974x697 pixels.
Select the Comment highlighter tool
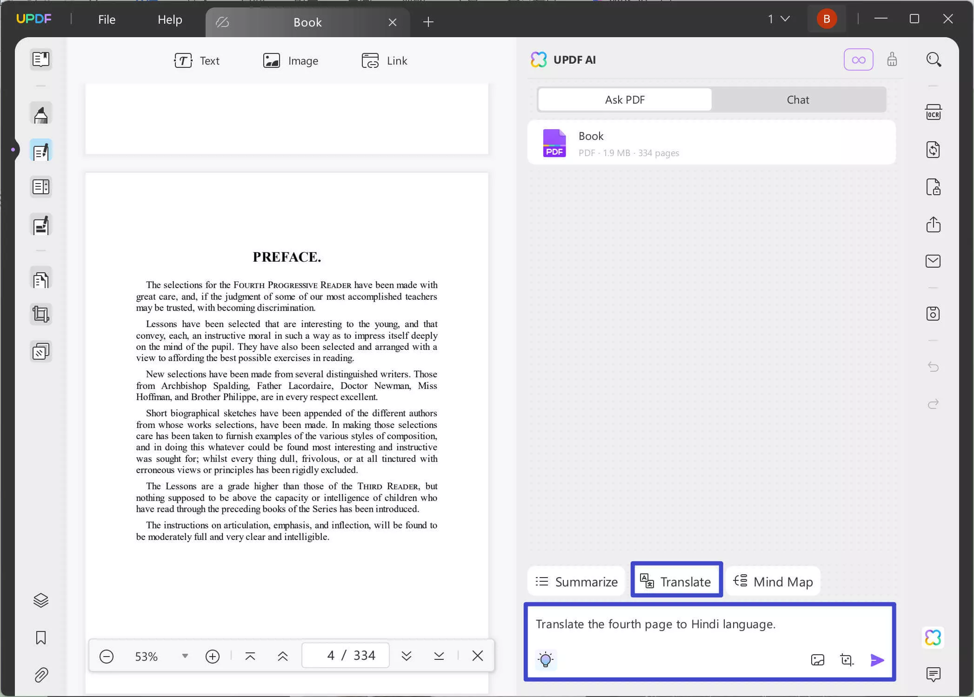tap(41, 114)
